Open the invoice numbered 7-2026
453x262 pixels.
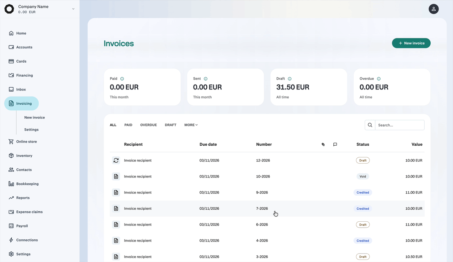[x=267, y=209]
